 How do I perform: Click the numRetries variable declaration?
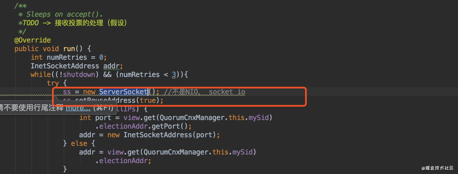pos(67,57)
